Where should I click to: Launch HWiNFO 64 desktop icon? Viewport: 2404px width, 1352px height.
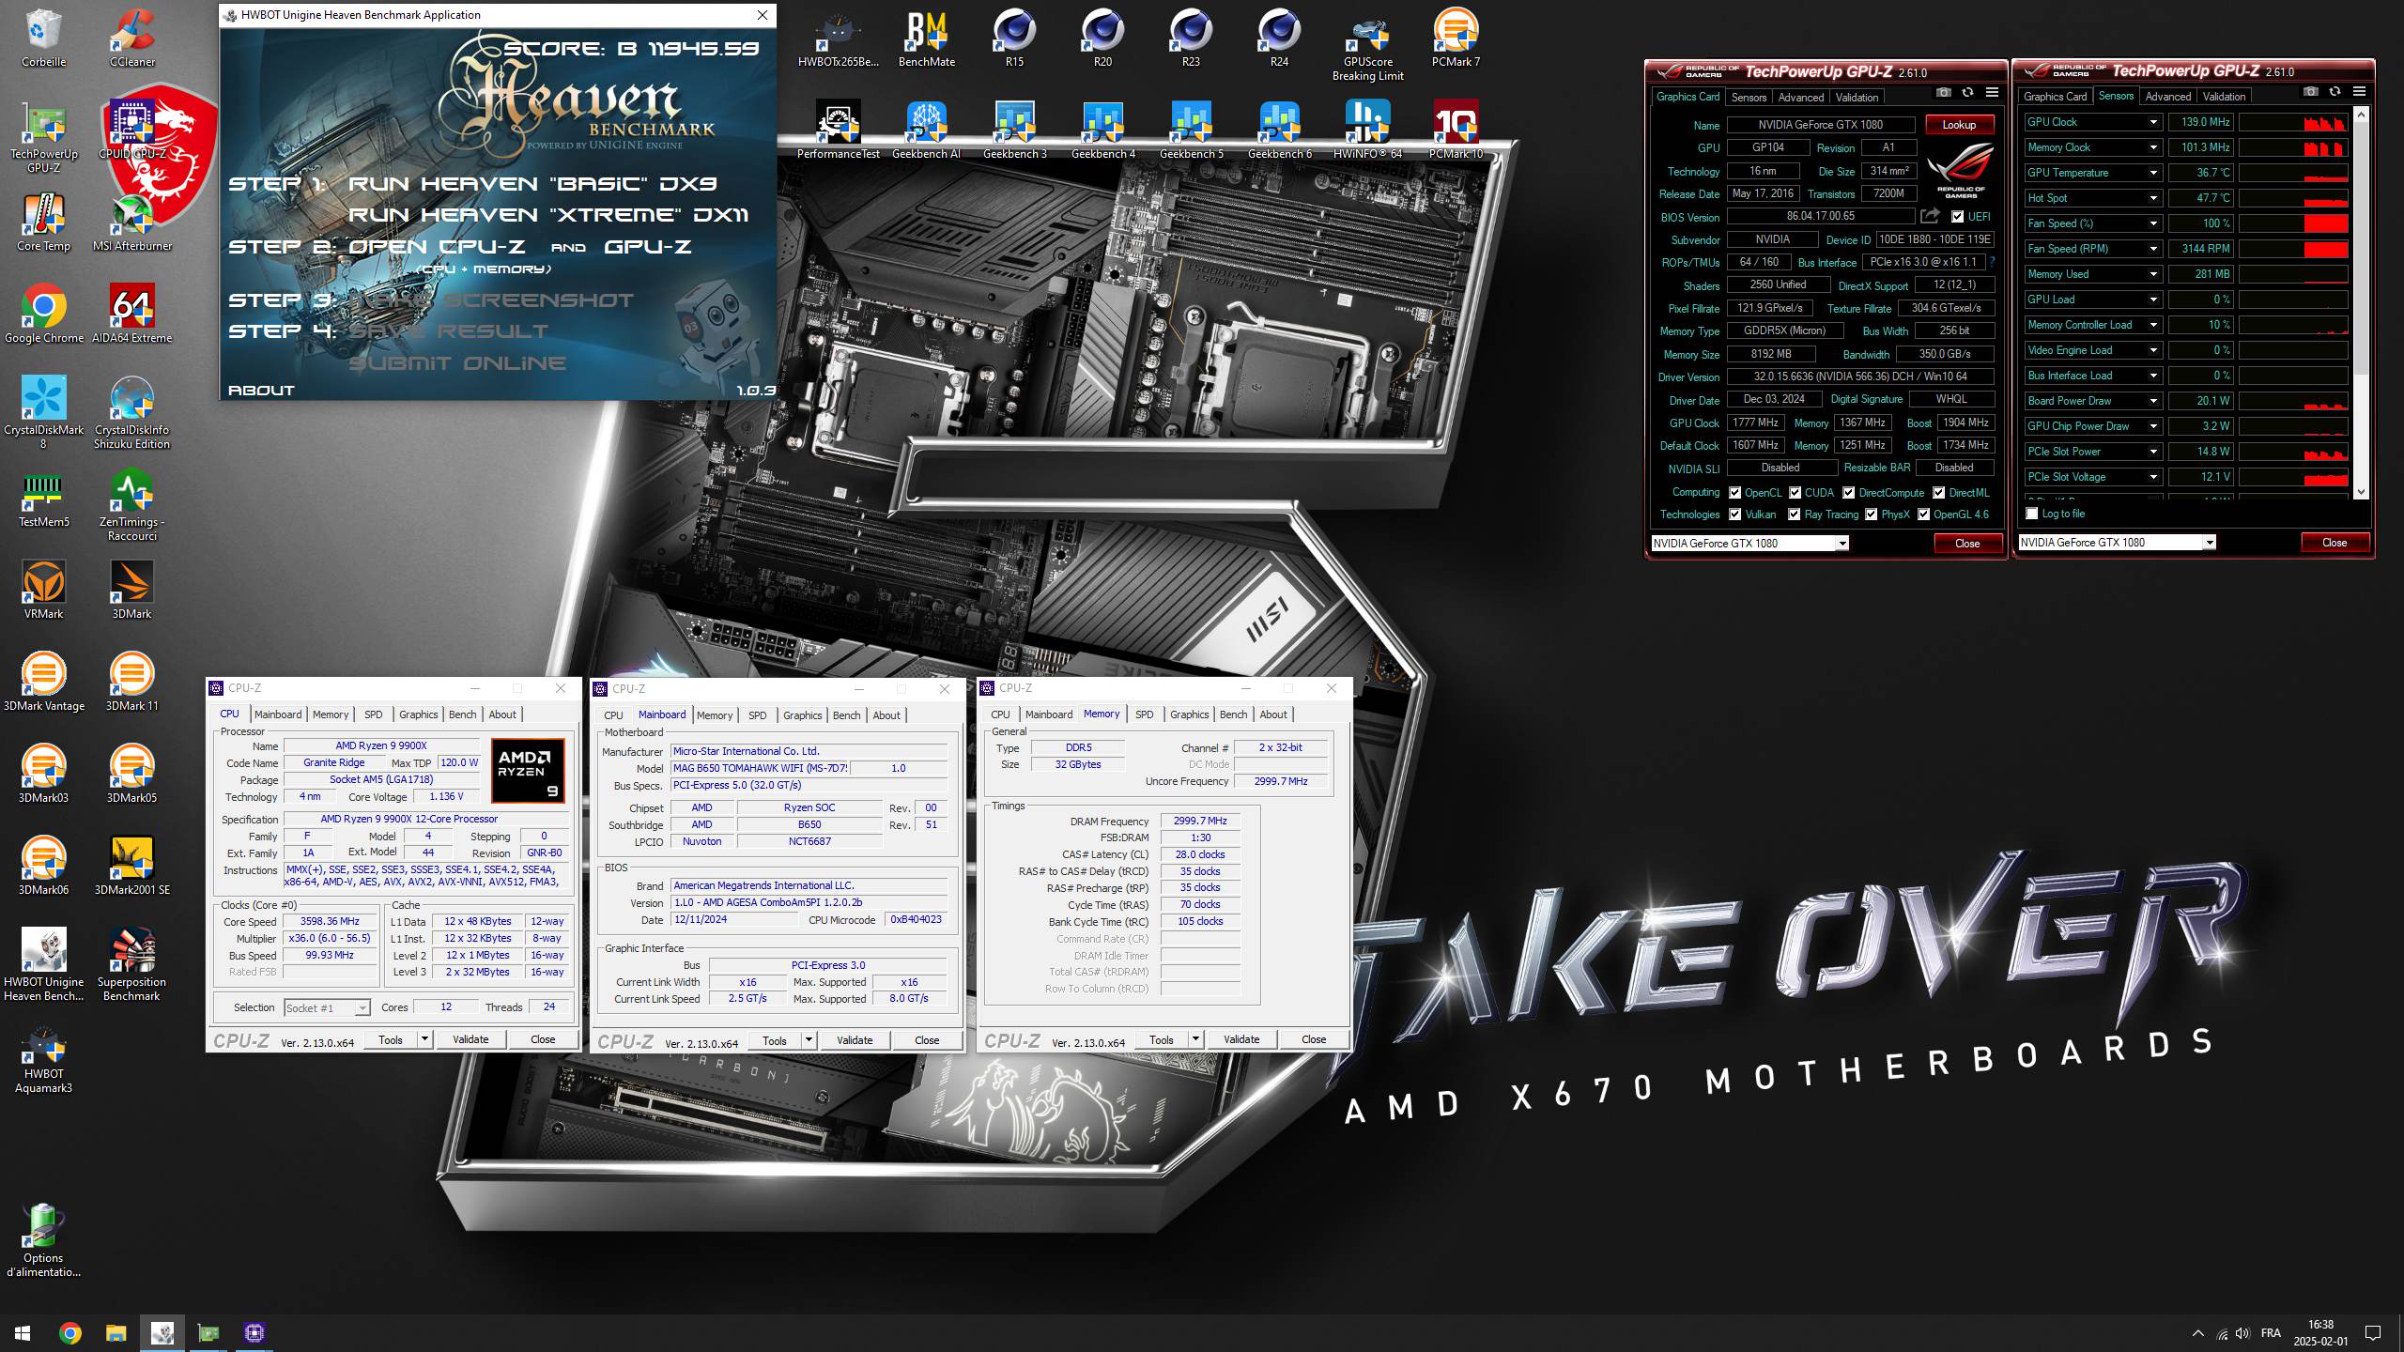click(x=1367, y=130)
